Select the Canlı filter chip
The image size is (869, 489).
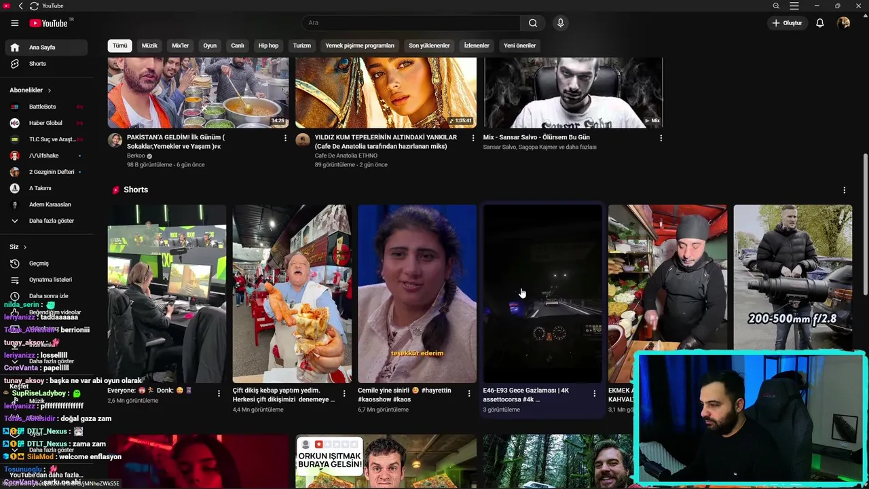coord(237,46)
